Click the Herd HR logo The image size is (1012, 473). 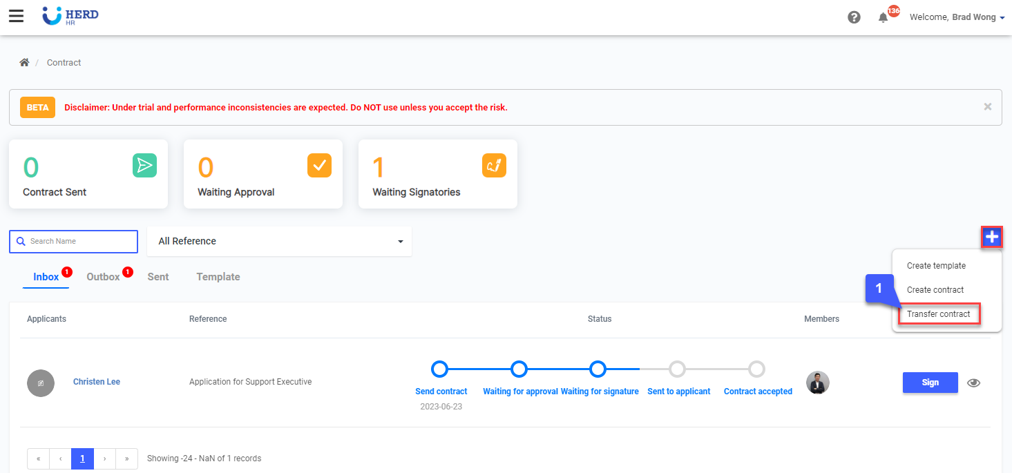tap(70, 16)
